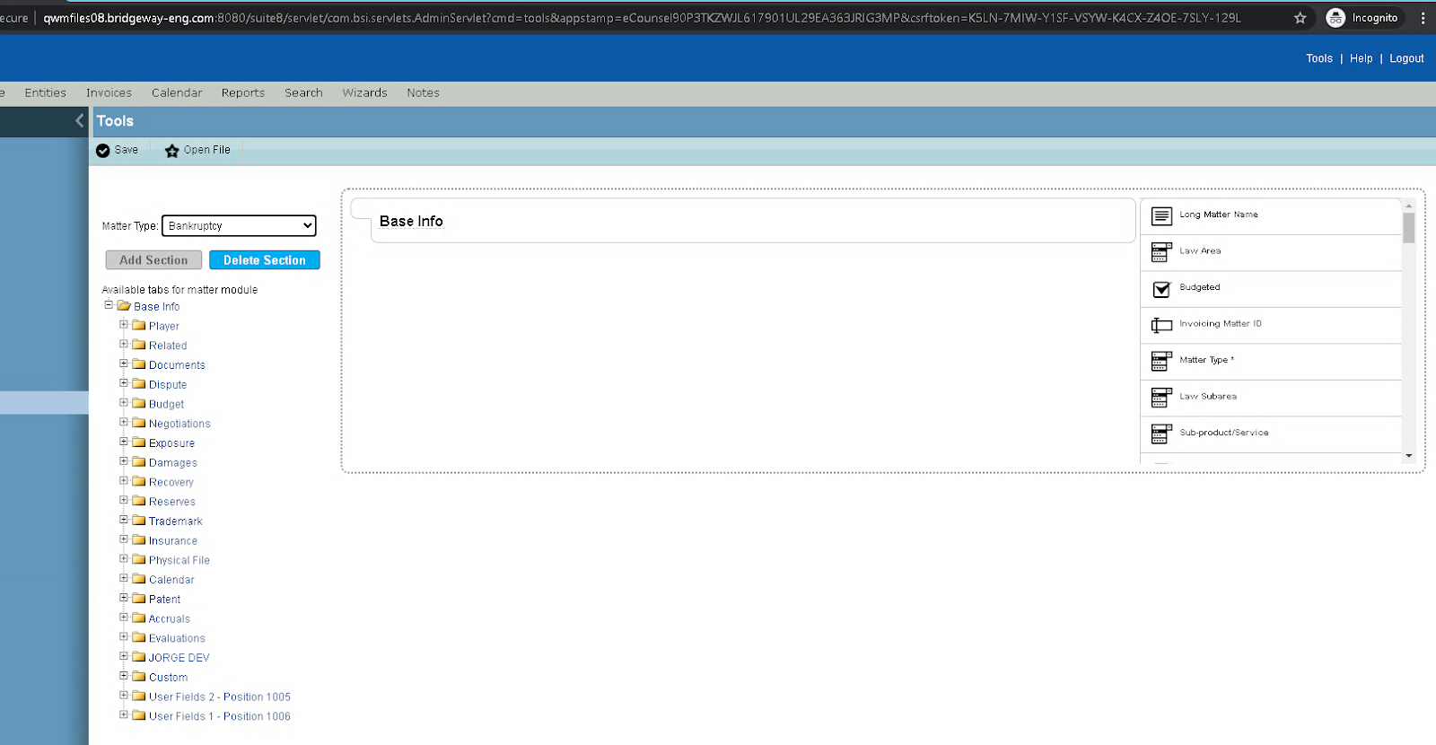Click the Trademark folder icon

pyautogui.click(x=139, y=521)
